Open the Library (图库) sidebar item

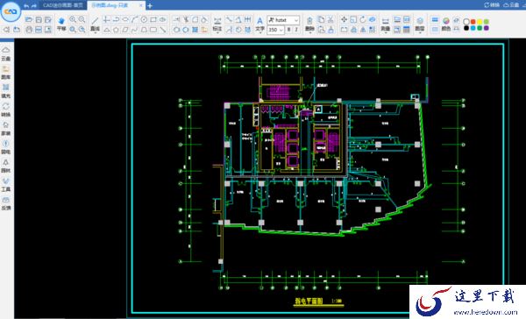point(6,73)
